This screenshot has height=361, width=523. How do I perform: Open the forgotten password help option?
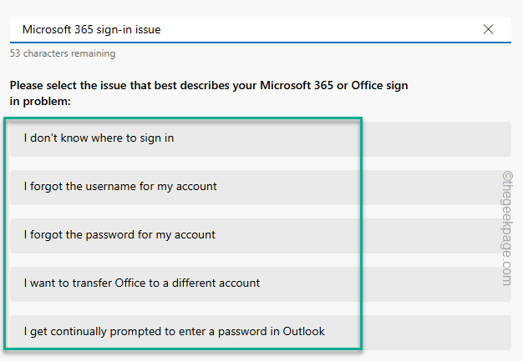pyautogui.click(x=260, y=236)
